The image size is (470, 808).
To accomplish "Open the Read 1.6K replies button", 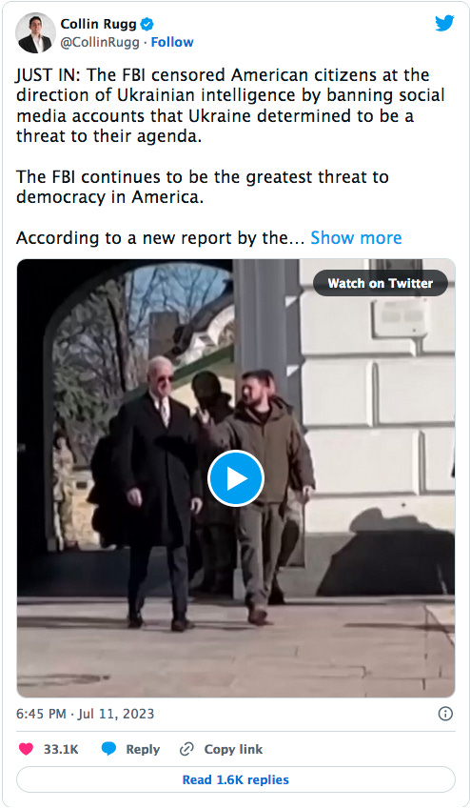I will [x=236, y=779].
